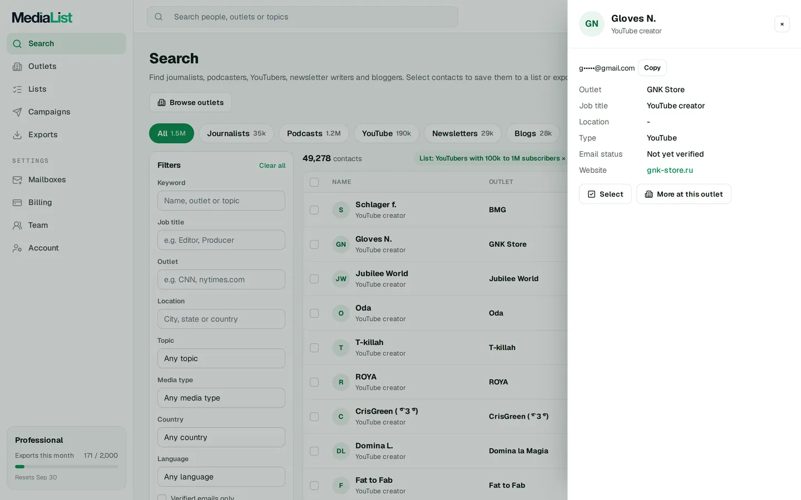This screenshot has width=801, height=500.
Task: Check the Schlager f. row checkbox
Action: [x=314, y=210]
